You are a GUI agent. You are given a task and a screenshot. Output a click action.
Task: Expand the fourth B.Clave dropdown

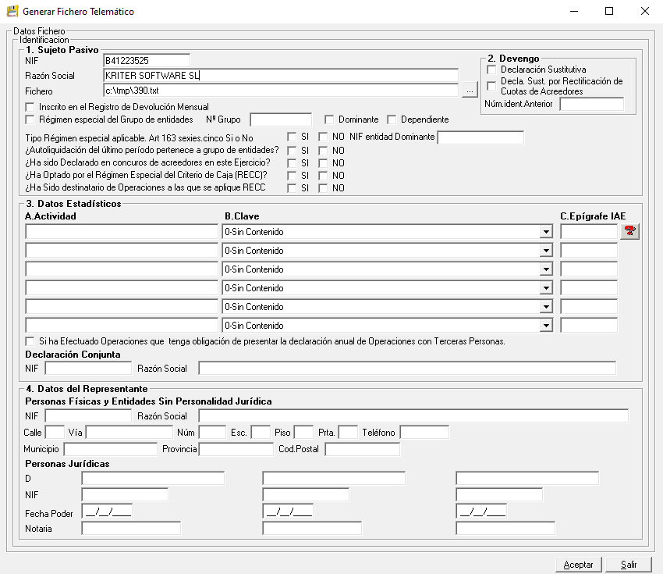(546, 288)
